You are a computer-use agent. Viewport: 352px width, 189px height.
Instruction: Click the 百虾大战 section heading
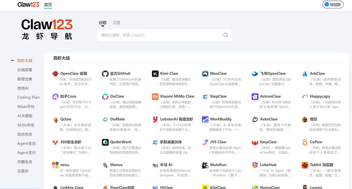[x=62, y=58]
